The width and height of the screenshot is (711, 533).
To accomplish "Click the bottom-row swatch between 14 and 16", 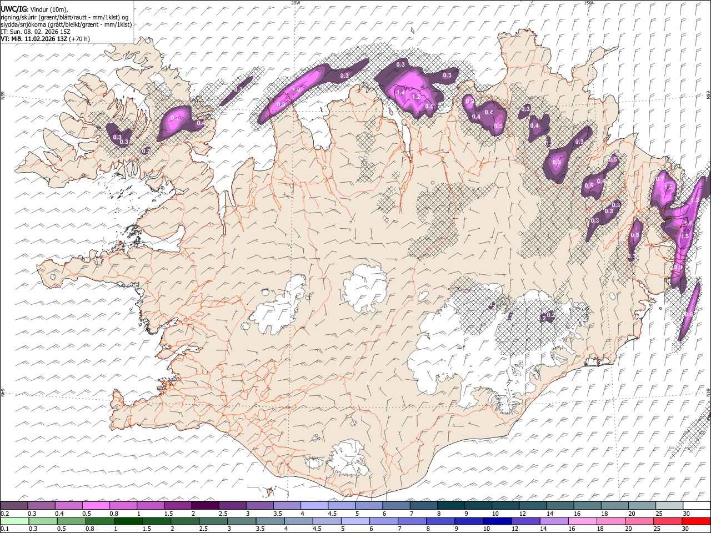I will click(554, 521).
